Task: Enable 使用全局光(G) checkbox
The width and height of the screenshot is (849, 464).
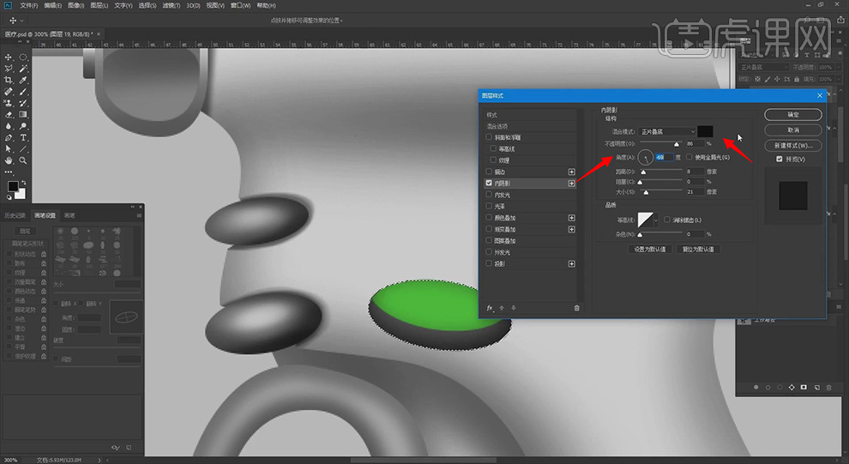Action: (x=689, y=157)
